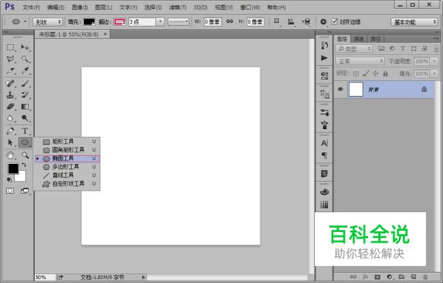Click the Path Selection arrow tool
This screenshot has height=283, width=443.
click(x=10, y=143)
